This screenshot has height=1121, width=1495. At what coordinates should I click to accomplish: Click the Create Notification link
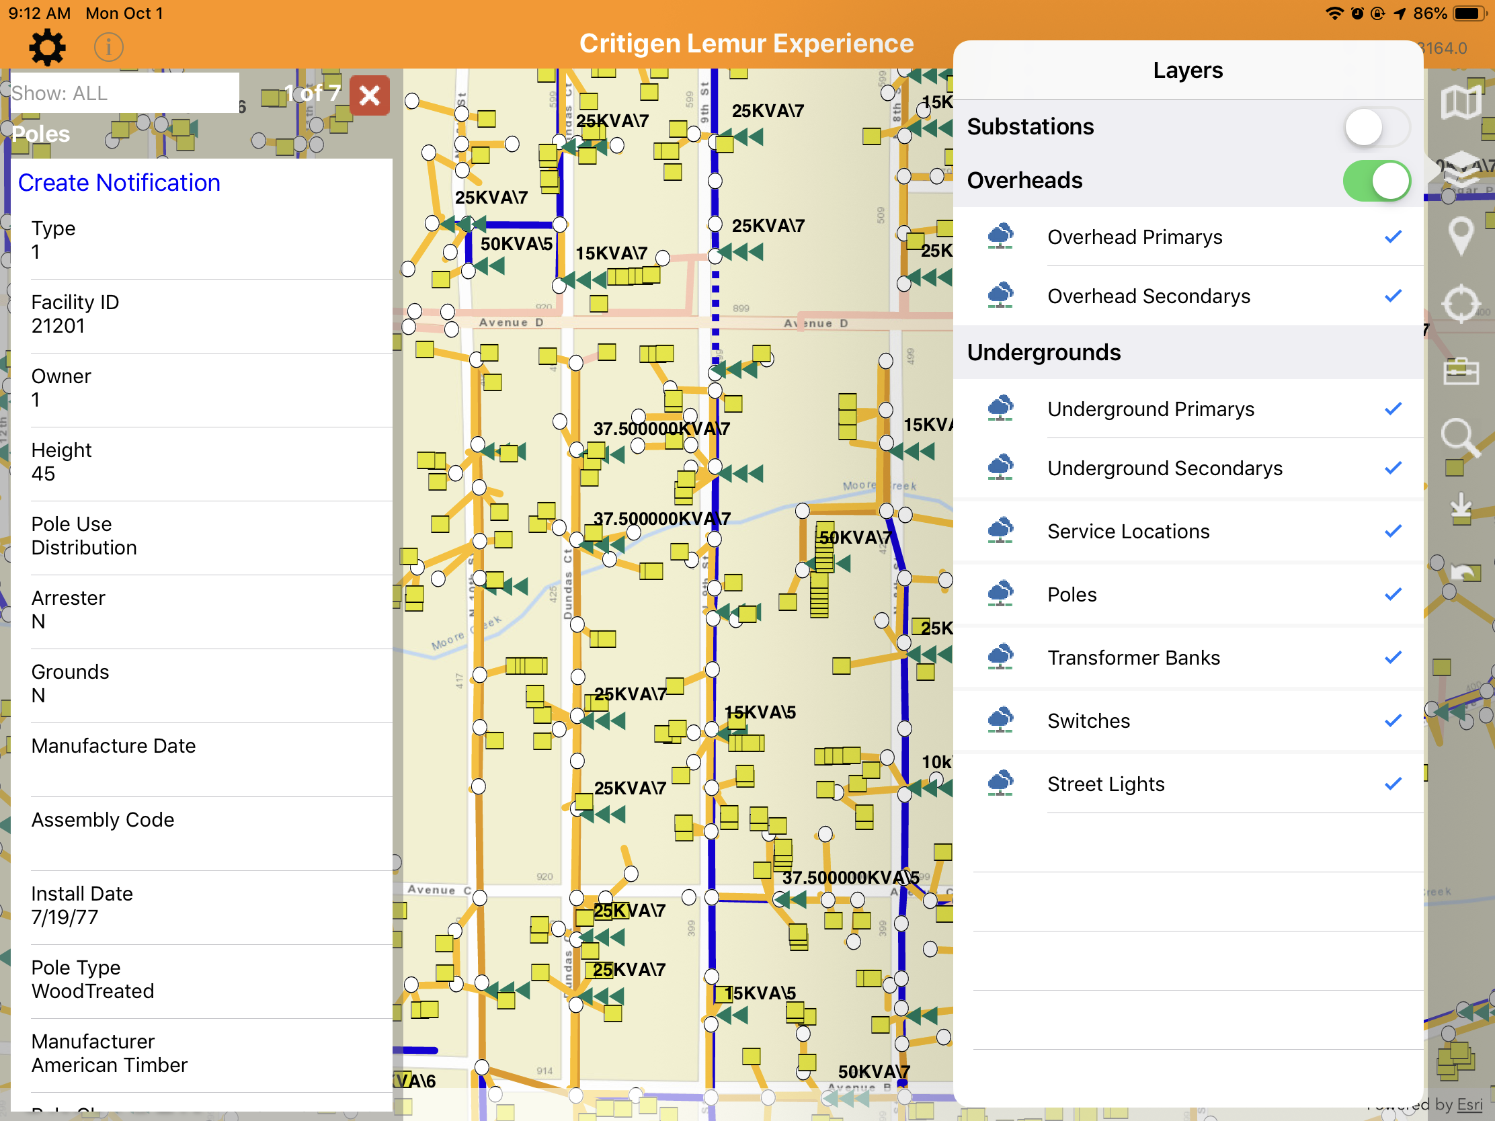pos(119,182)
